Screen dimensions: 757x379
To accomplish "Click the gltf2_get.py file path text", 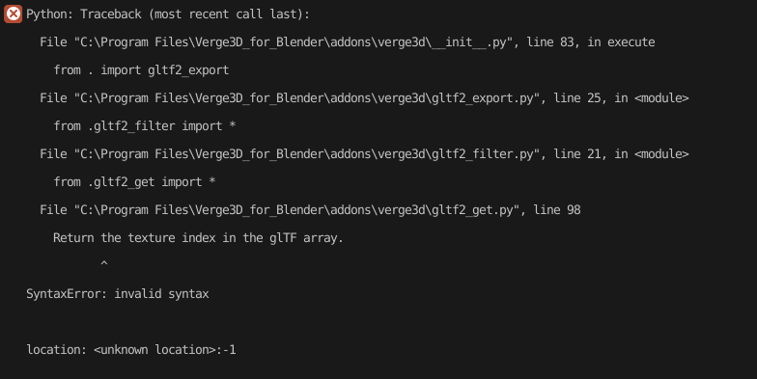I will tap(295, 210).
